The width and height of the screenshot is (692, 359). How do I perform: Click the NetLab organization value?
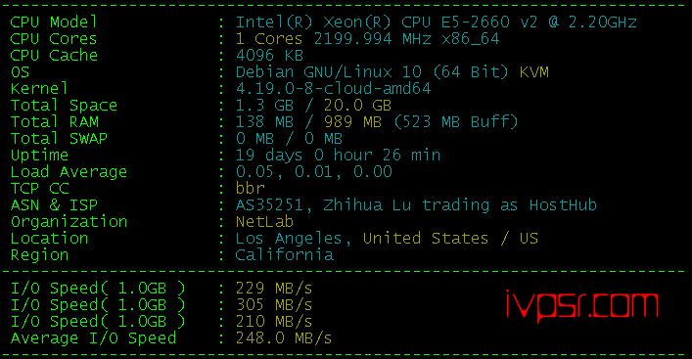point(264,222)
